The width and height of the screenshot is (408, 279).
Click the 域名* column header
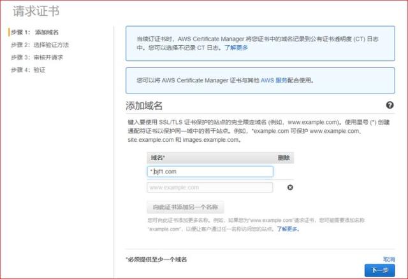click(x=158, y=158)
